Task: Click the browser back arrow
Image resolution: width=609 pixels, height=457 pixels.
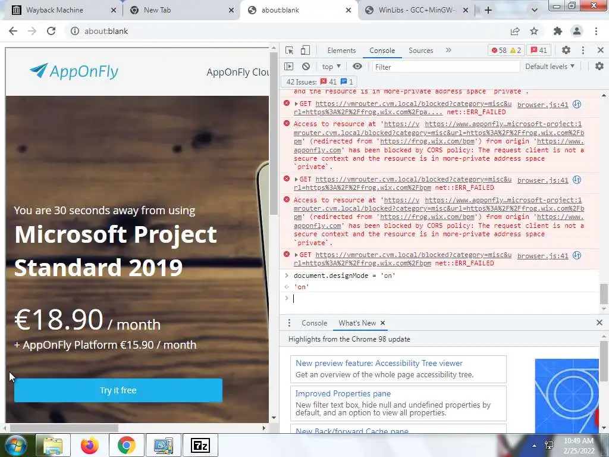Action: point(13,31)
